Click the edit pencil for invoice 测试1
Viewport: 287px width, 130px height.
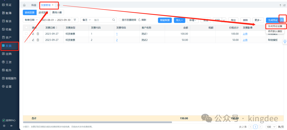(x=33, y=34)
